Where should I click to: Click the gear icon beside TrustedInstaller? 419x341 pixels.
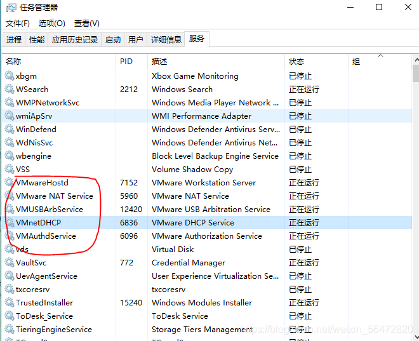coord(10,303)
